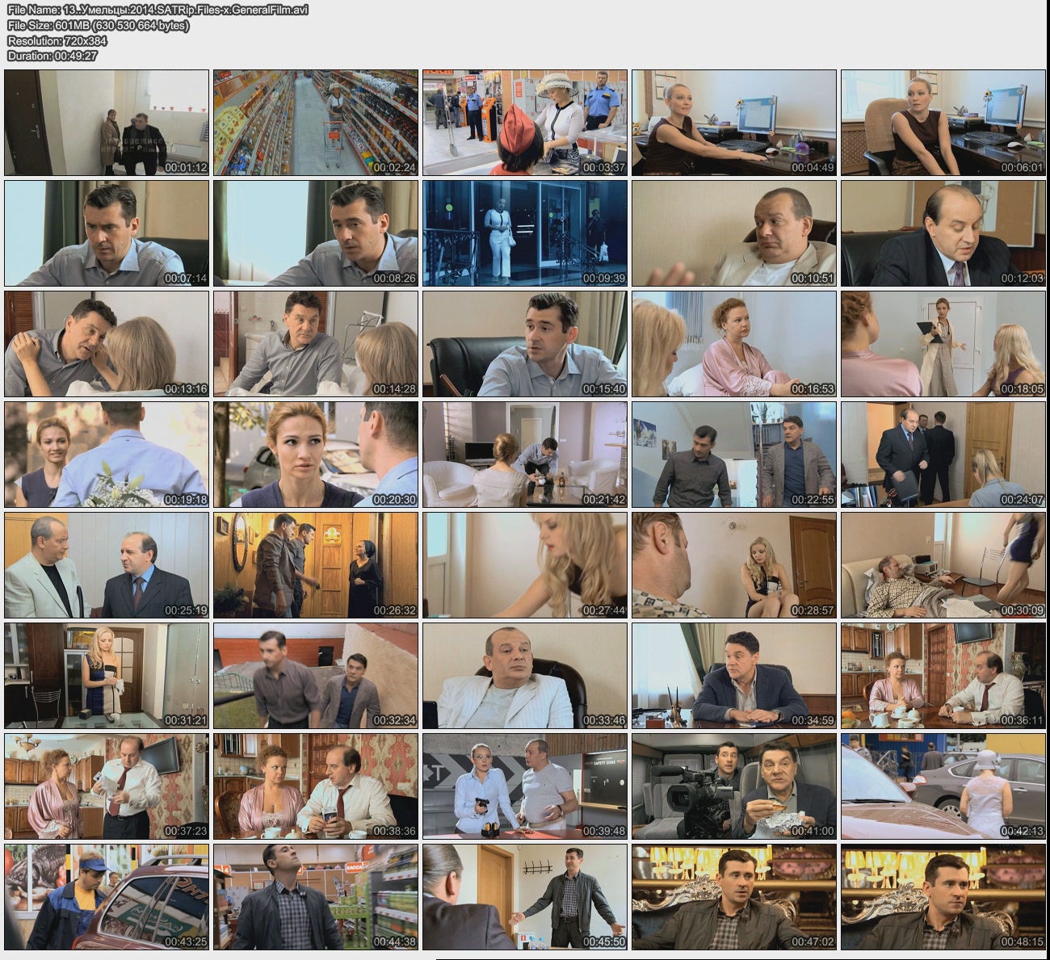Screen dimensions: 1050x960
Task: Select the last thumbnail at 00:48:15
Action: pyautogui.click(x=943, y=897)
